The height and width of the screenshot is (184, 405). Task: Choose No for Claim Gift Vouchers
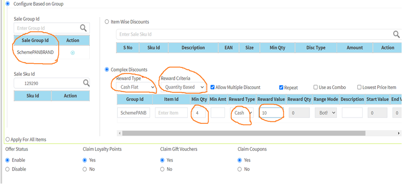(x=162, y=170)
